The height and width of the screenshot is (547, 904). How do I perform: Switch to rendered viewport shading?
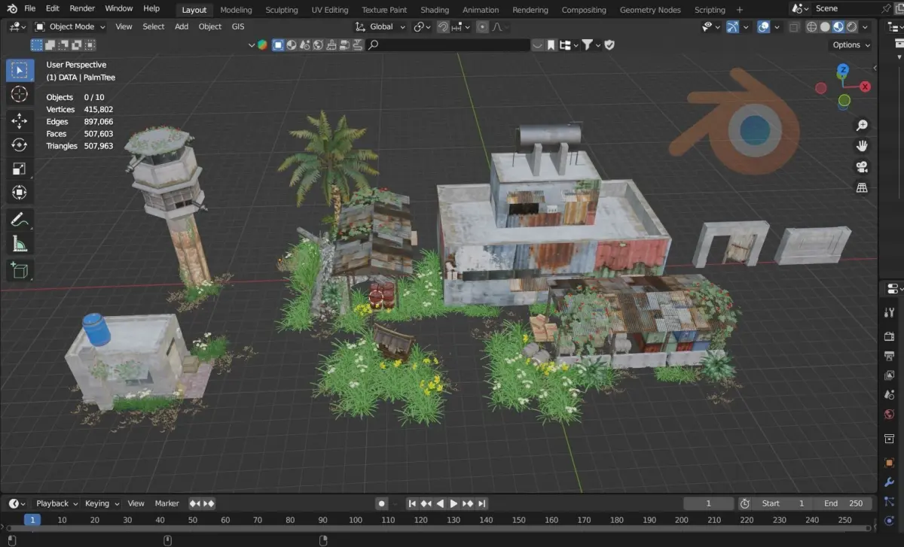[851, 26]
